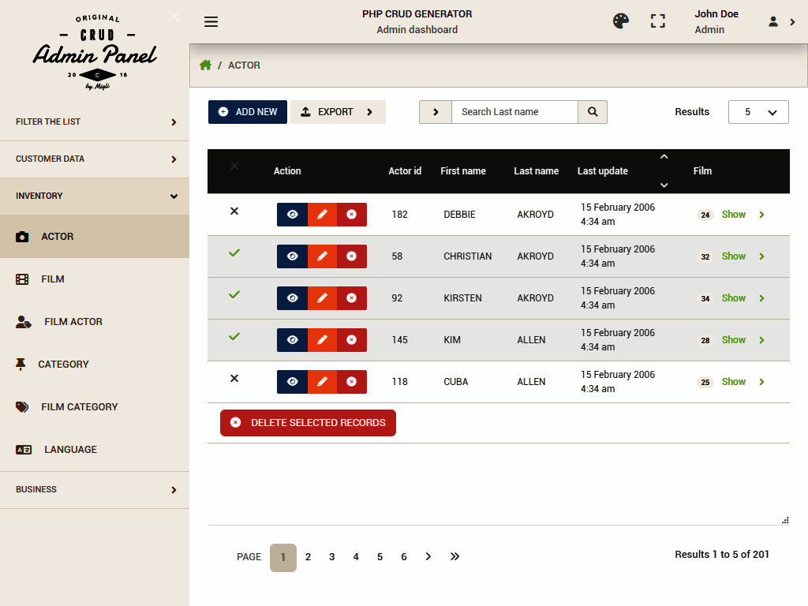Open the theme palette icon in header
The height and width of the screenshot is (606, 808).
point(621,21)
